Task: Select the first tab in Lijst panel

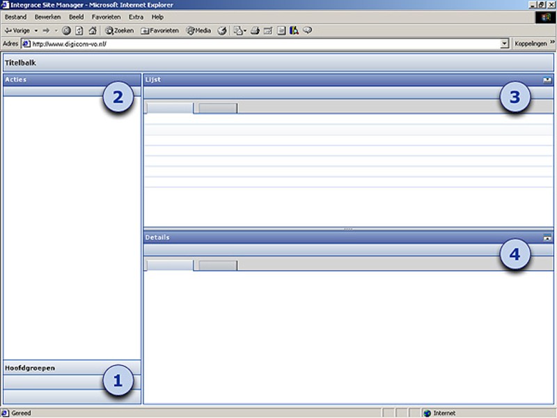Action: click(169, 108)
